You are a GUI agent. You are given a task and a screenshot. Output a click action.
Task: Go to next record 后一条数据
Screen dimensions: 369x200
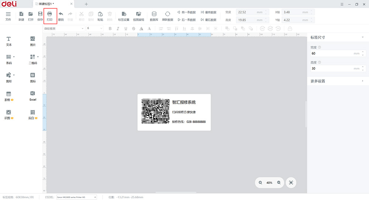[187, 20]
